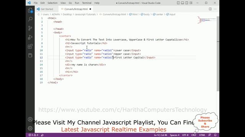
Task: Expand the Desktop breadcrumb segment
Action: 67,14
